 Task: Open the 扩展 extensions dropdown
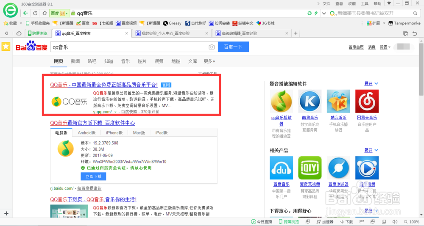pyautogui.click(x=376, y=23)
